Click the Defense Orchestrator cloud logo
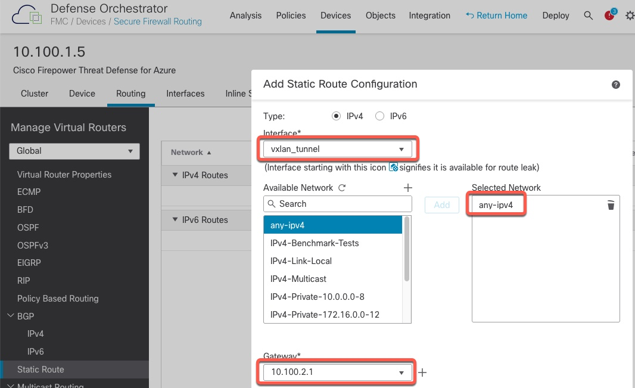 click(x=27, y=15)
